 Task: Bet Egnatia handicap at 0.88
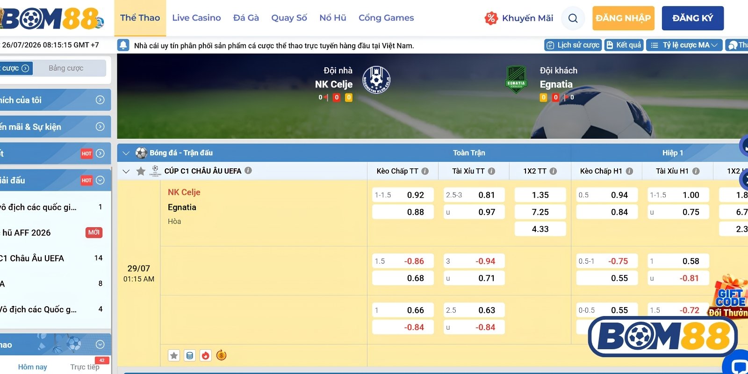pos(403,212)
